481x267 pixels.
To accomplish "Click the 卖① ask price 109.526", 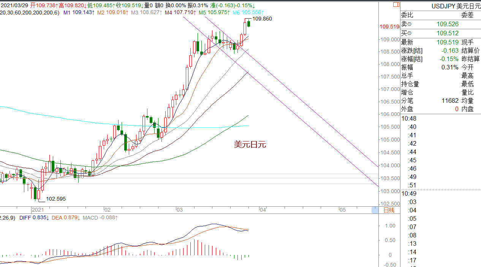I will tap(448, 24).
